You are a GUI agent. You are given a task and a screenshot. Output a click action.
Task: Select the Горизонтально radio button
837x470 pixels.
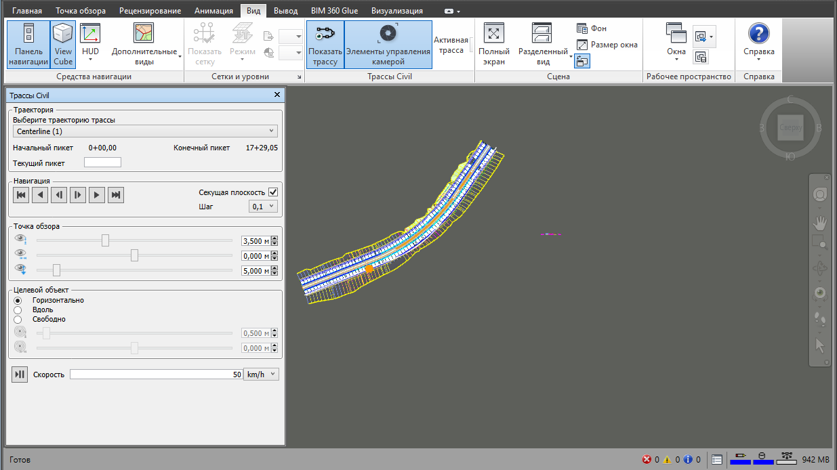[x=18, y=300]
